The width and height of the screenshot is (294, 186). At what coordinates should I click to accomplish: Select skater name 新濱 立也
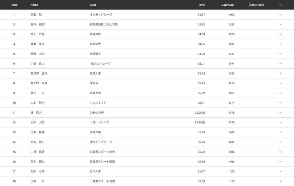37,54
